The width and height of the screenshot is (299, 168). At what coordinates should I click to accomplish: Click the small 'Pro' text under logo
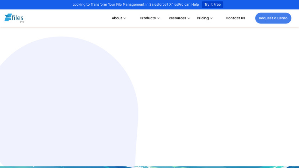22,22
